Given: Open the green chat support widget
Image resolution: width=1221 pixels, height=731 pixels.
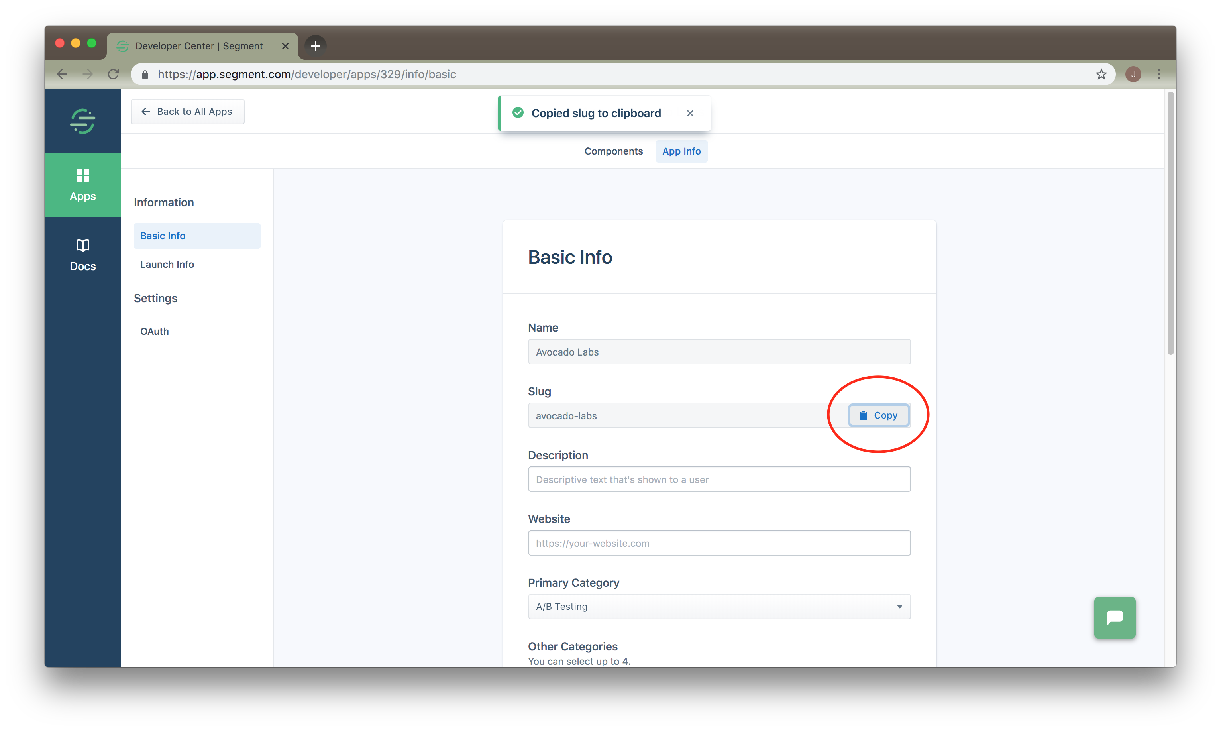Looking at the screenshot, I should coord(1114,617).
